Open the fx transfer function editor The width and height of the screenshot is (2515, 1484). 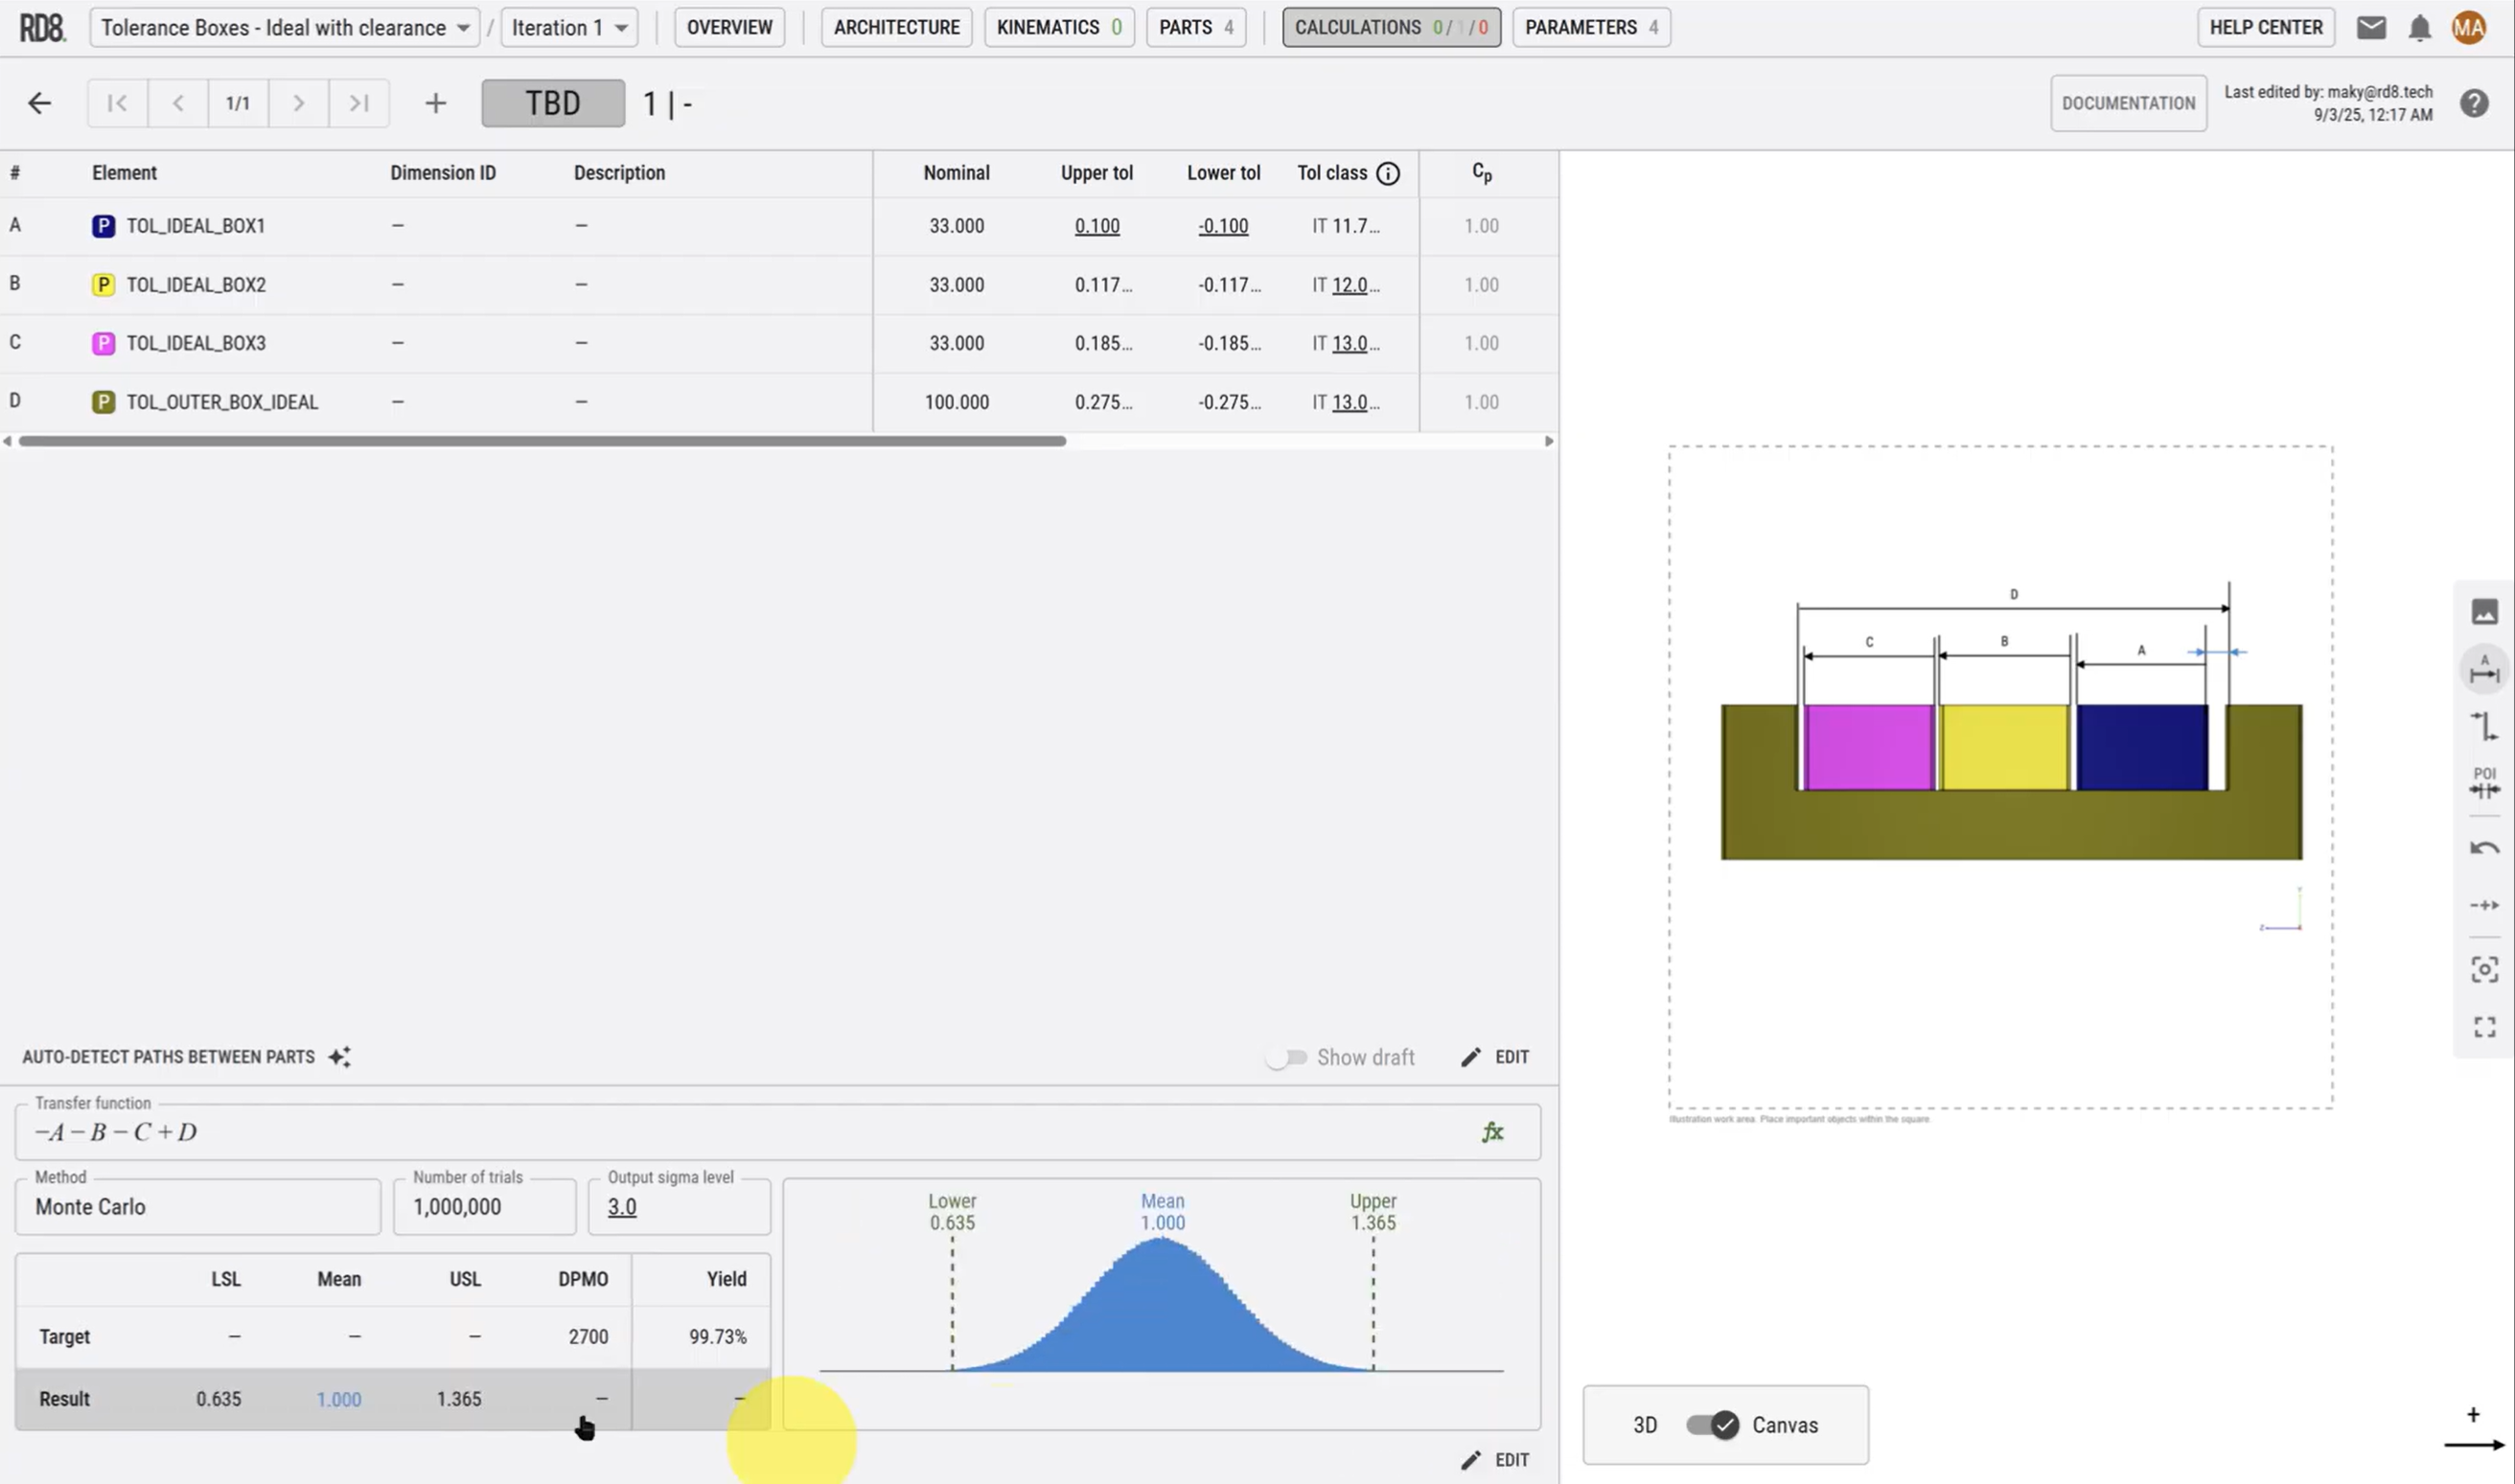[1491, 1132]
